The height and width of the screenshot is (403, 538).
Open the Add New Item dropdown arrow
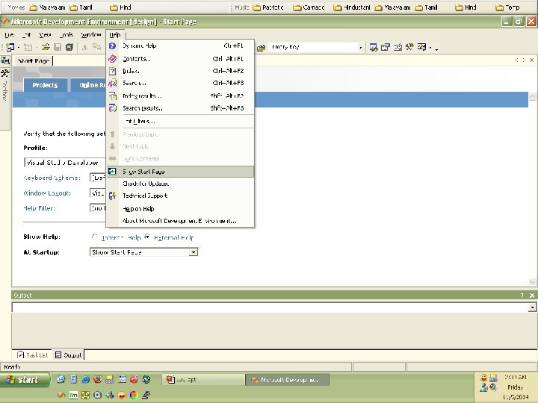[x=36, y=47]
